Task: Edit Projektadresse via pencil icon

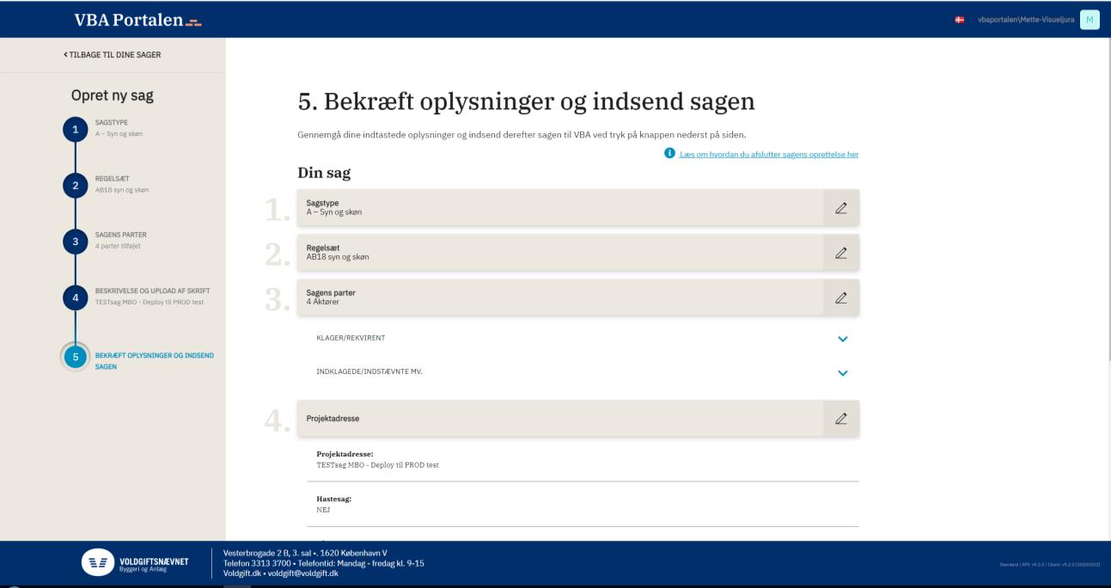Action: (840, 418)
